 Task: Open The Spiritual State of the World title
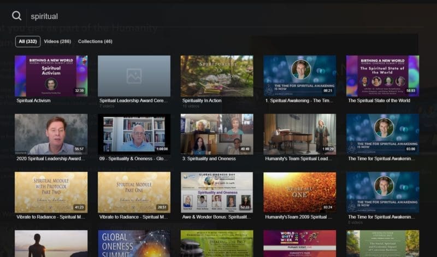(x=379, y=101)
